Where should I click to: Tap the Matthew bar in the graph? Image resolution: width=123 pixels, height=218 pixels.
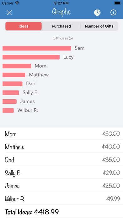[14, 75]
